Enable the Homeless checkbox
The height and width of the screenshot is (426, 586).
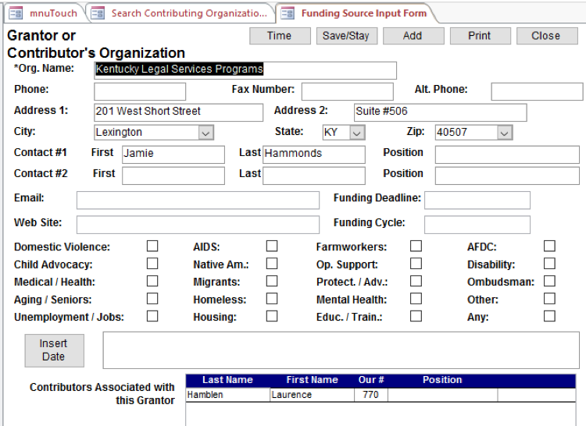click(x=272, y=299)
